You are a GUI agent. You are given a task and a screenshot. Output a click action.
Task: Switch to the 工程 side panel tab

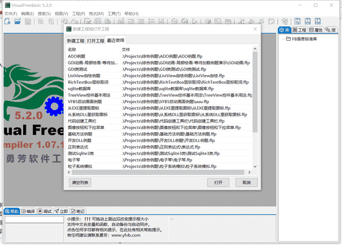[299, 30]
